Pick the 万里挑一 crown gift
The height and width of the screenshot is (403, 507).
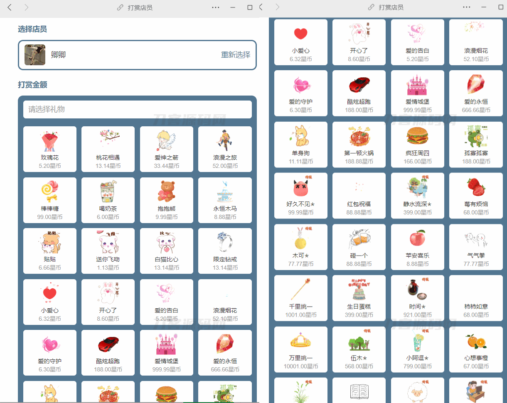point(300,349)
